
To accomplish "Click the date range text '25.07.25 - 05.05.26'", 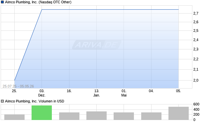I will click(18, 86).
